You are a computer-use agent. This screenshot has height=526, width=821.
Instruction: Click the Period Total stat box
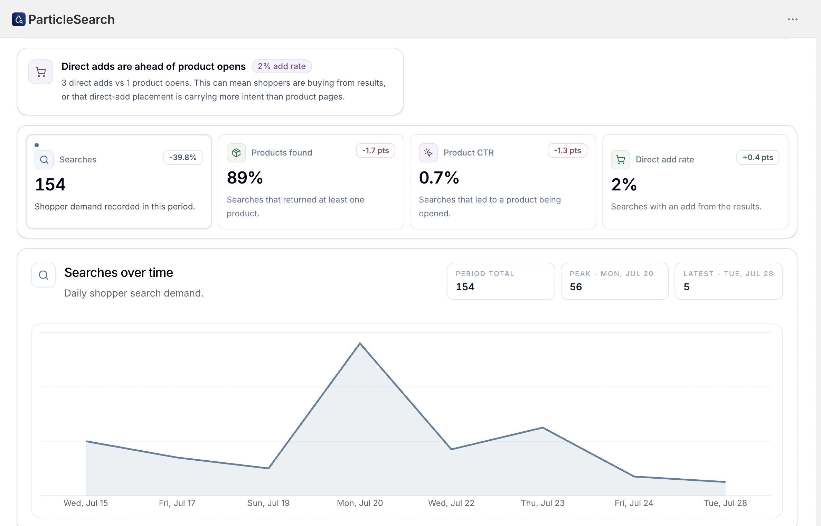501,281
